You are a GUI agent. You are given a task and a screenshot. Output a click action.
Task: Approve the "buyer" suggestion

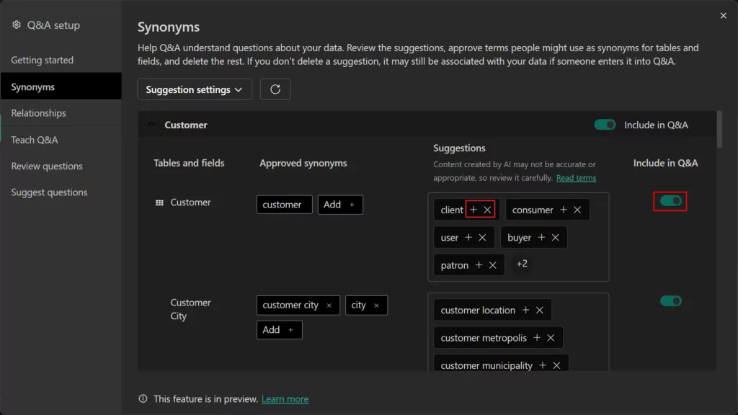[542, 237]
